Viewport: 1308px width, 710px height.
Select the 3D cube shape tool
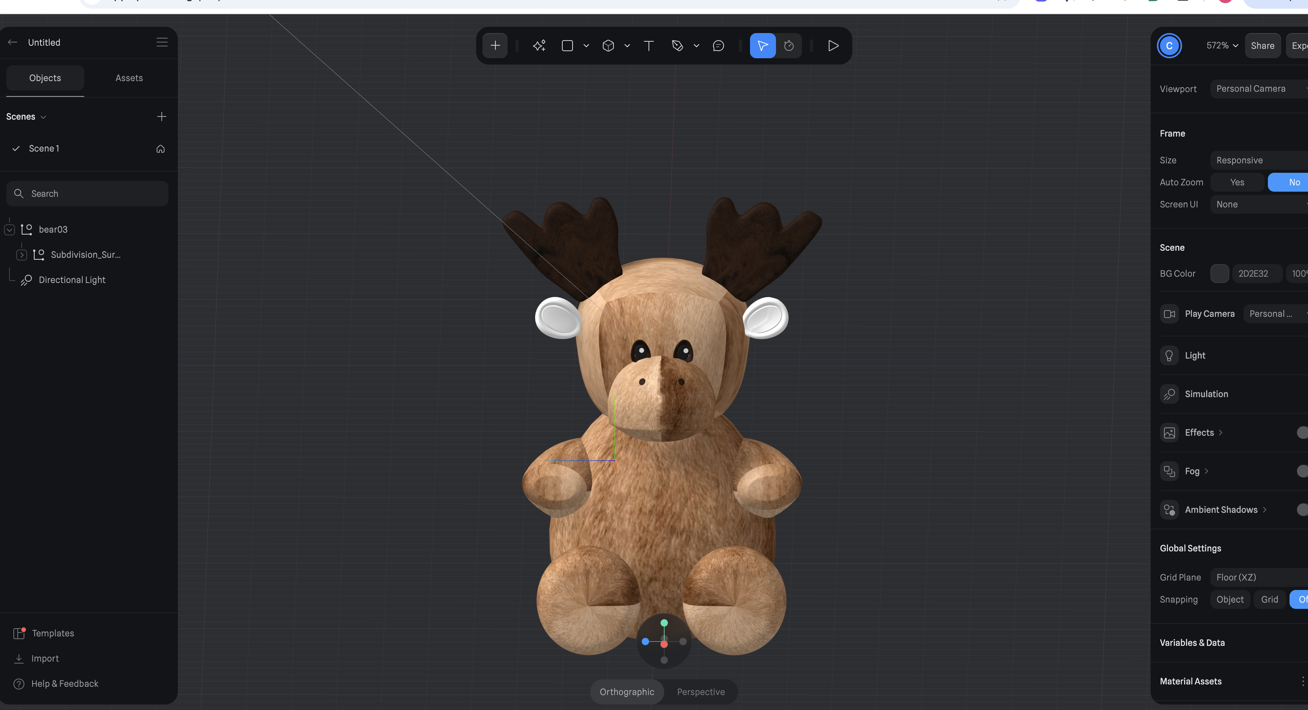pyautogui.click(x=608, y=46)
